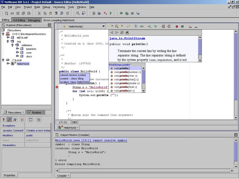This screenshot has width=239, height=179.
Task: Click the Comment lines editor icon
Action: [190, 27]
